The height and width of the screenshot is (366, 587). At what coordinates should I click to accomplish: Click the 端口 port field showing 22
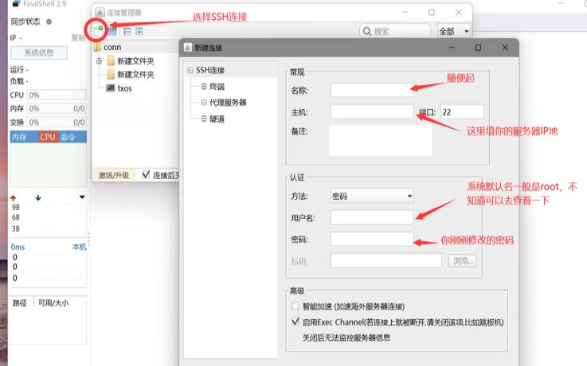click(462, 111)
